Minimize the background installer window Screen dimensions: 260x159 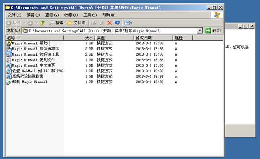[x=240, y=26]
